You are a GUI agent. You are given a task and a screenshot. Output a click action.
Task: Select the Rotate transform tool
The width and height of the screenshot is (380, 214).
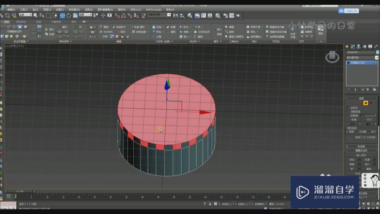69,16
